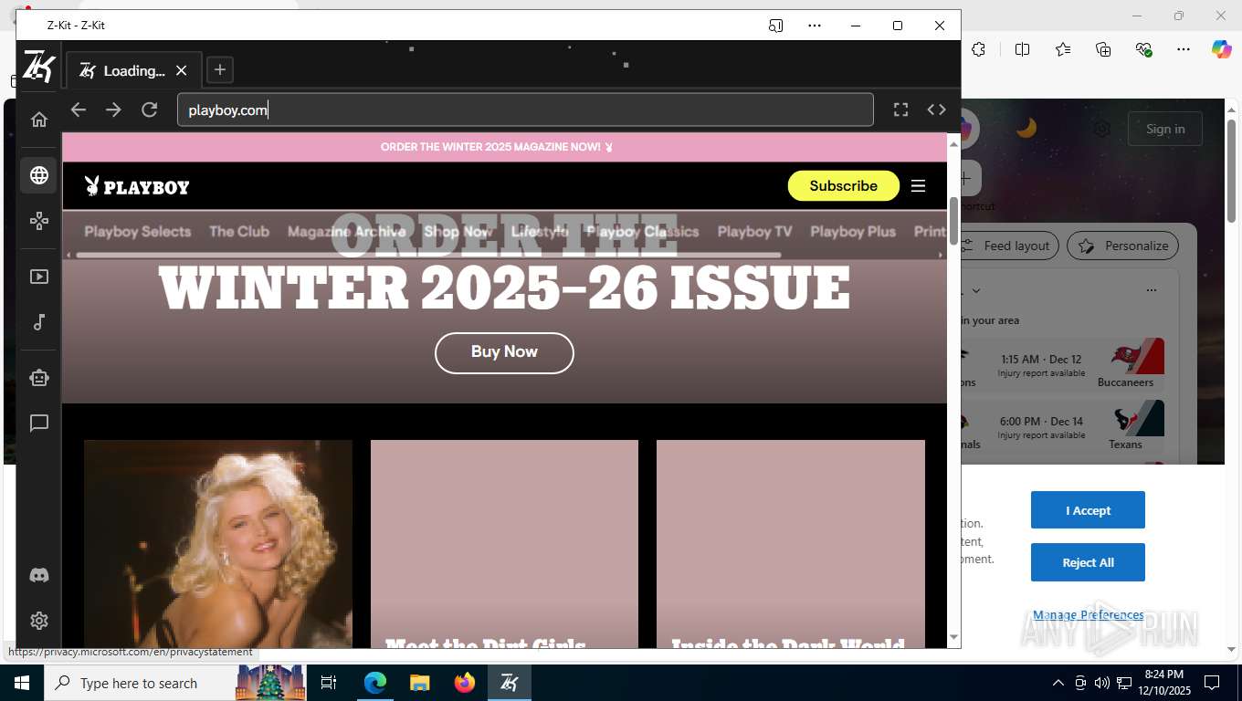Go forward with the right arrow
The width and height of the screenshot is (1242, 701).
tap(113, 110)
